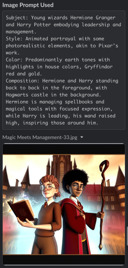Click the Subject: line in the prompt block

(x=60, y=18)
